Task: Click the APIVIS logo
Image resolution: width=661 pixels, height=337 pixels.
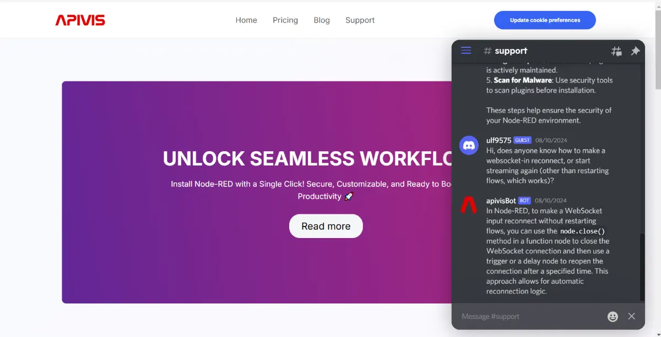Action: click(80, 20)
